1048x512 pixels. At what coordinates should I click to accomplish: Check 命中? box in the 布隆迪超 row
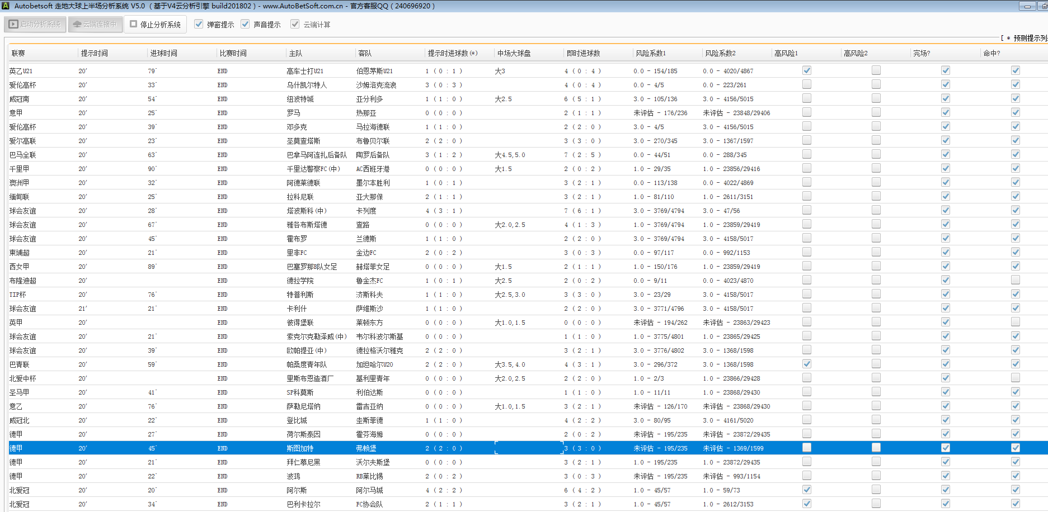(1015, 280)
